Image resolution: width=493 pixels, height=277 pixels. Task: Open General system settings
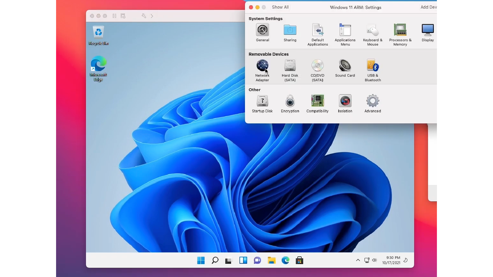pos(262,33)
